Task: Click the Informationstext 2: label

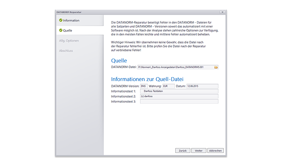Action: [x=123, y=97]
